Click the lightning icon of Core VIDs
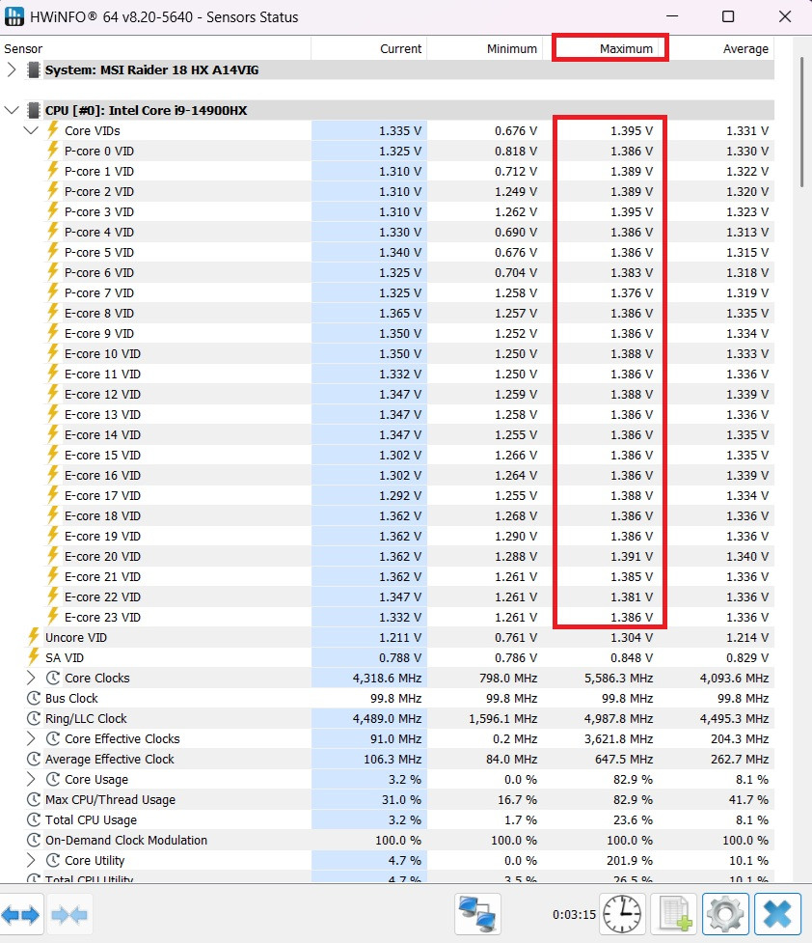The width and height of the screenshot is (812, 943). [x=53, y=130]
